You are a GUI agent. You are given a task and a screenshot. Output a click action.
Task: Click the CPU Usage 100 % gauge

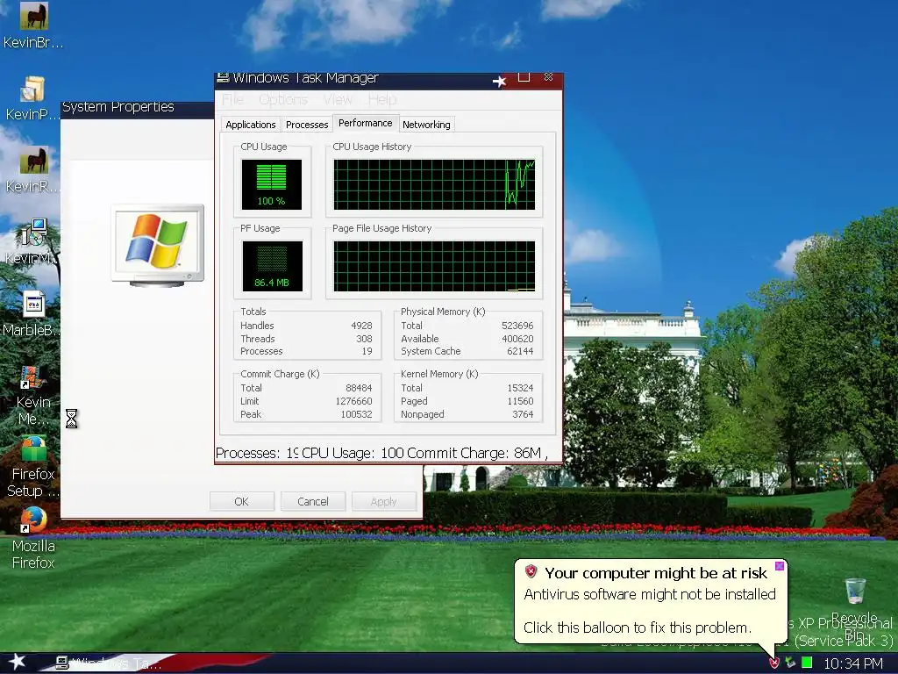coord(272,184)
